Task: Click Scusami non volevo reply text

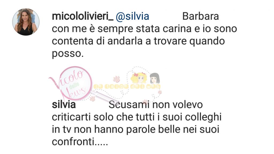Action: click(155, 105)
